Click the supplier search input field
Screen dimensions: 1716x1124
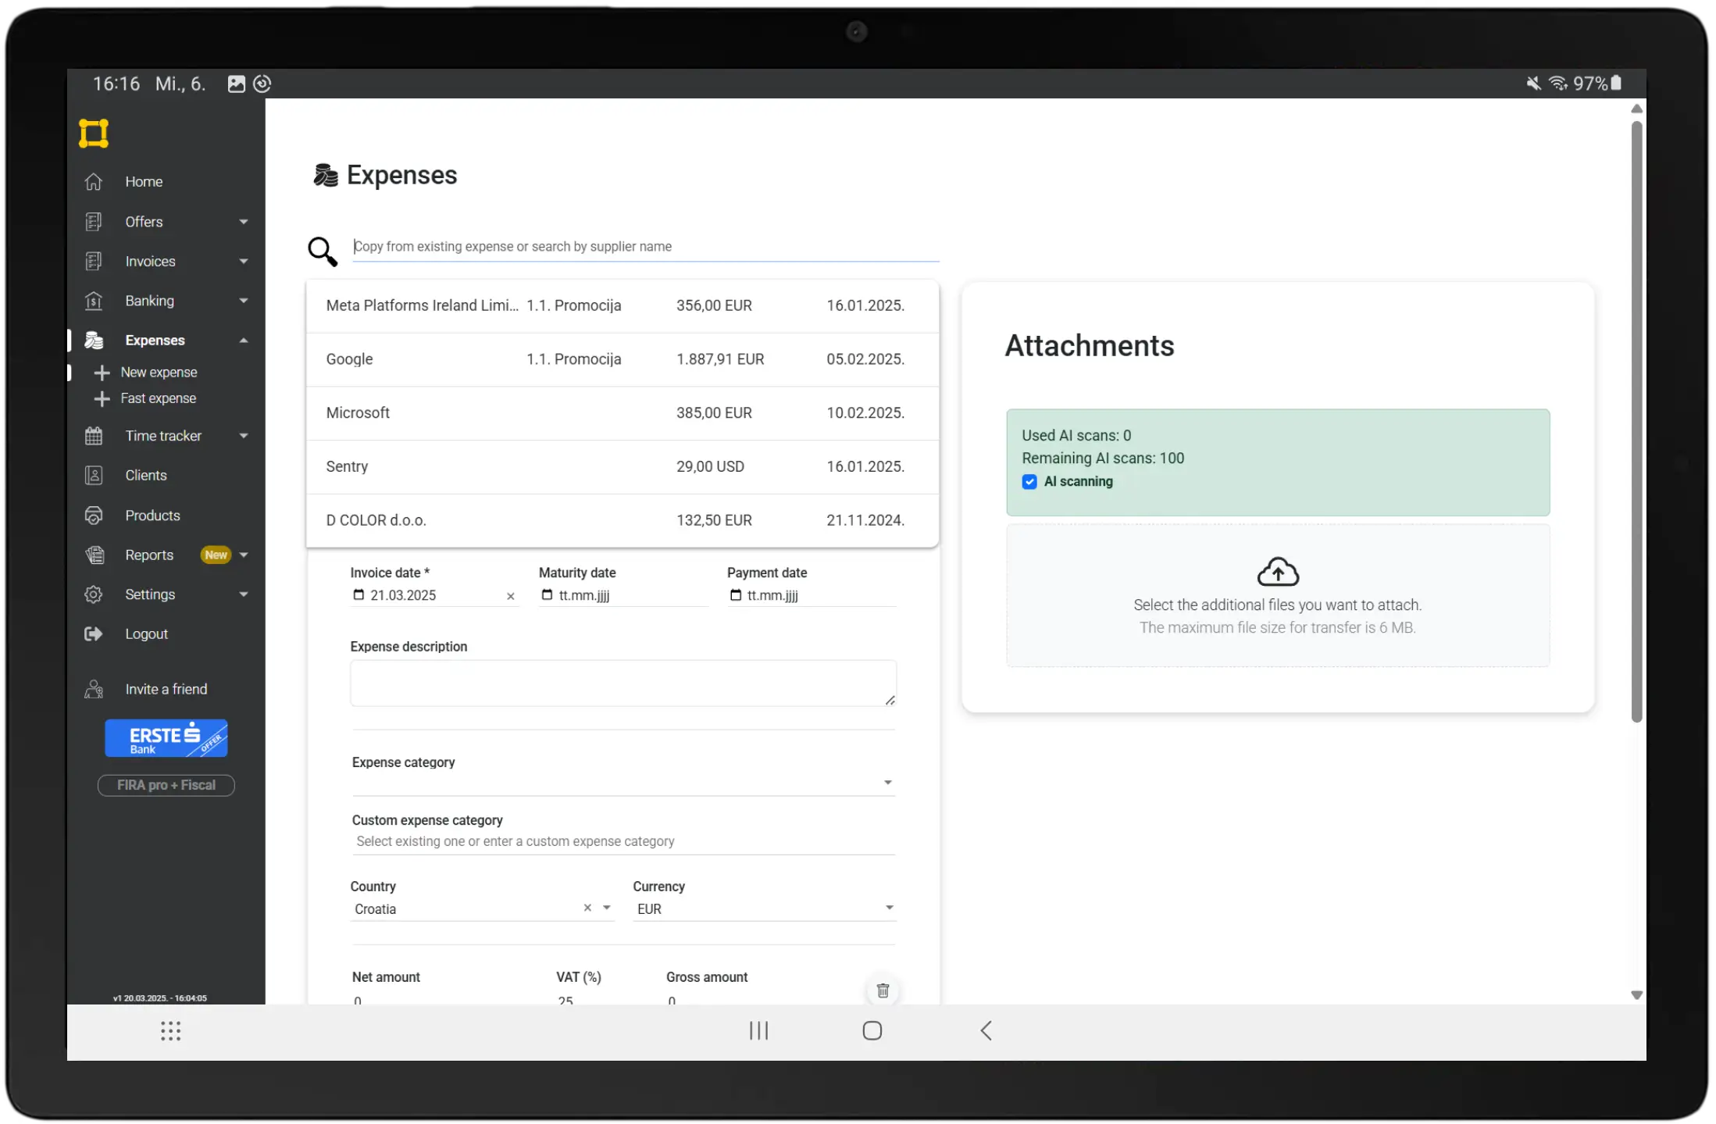pyautogui.click(x=646, y=247)
